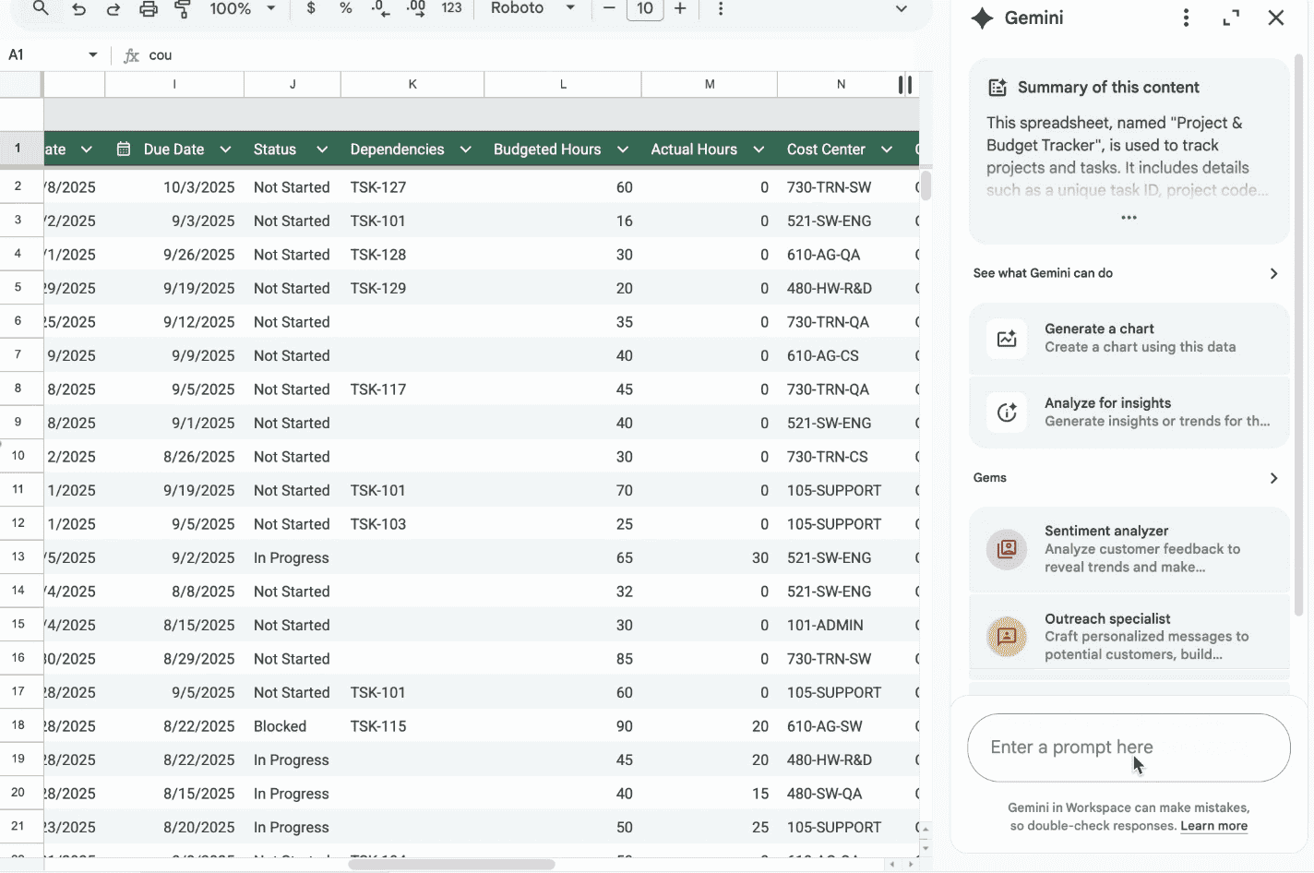Click the decrease decimal places icon
Screen dimensions: 1314x873
click(380, 8)
